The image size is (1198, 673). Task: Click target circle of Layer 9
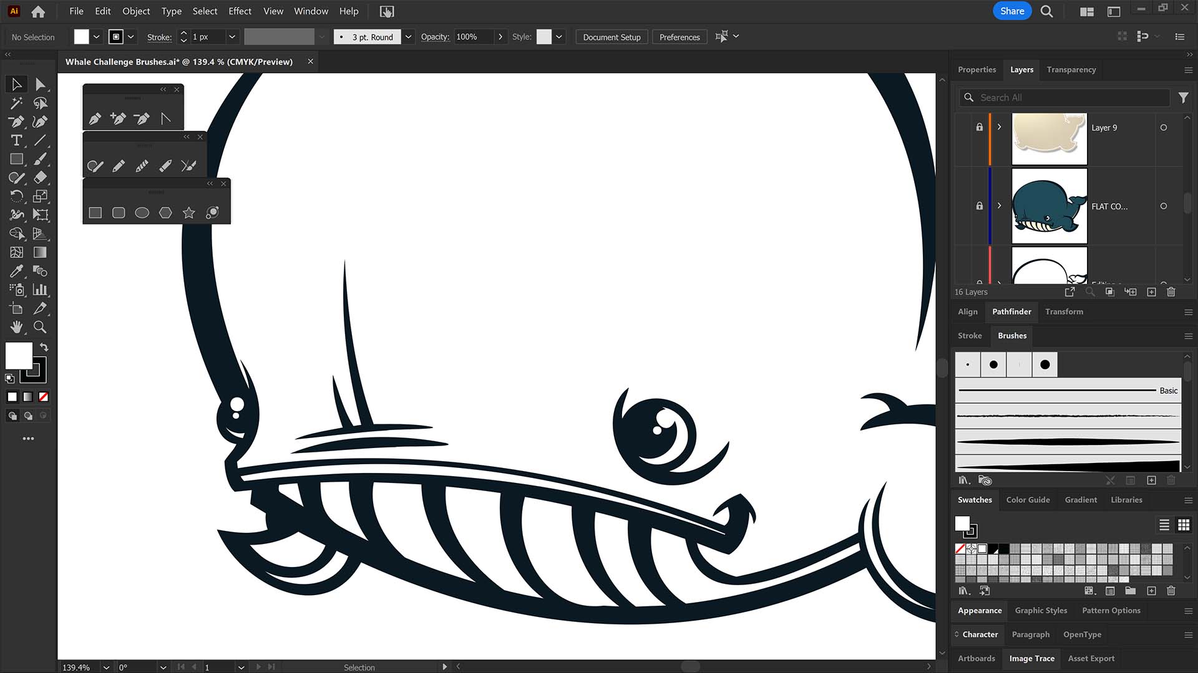coord(1163,128)
